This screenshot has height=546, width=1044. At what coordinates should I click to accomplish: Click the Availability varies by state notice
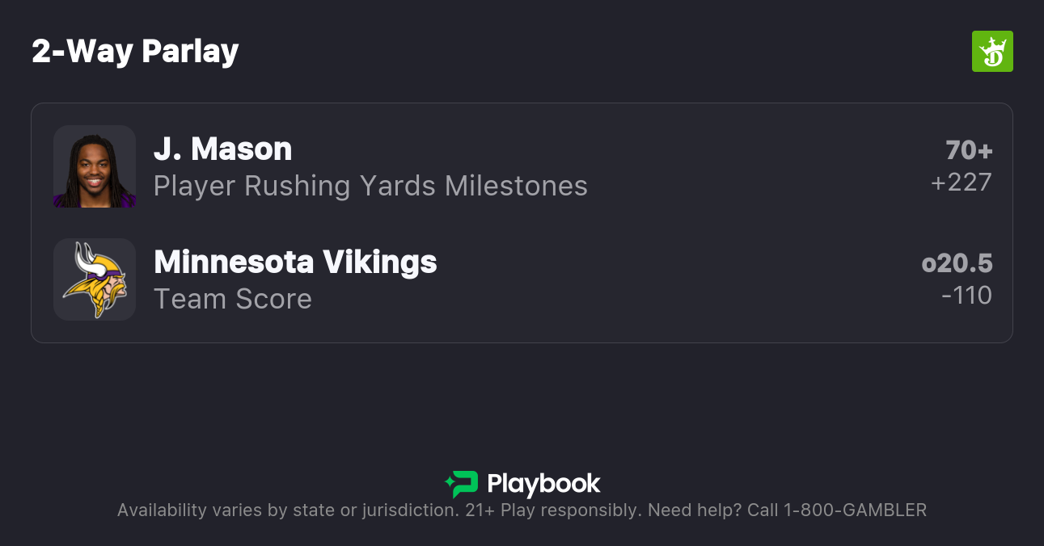pos(287,510)
